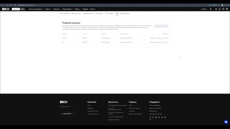The width and height of the screenshot is (230, 129).
Task: Open the Академия menu item
Action: pos(85,9)
